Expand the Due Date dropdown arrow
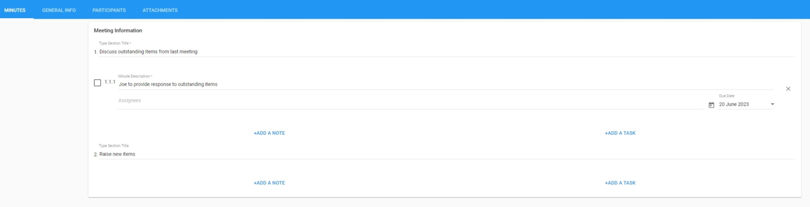The height and width of the screenshot is (207, 810). pos(772,104)
